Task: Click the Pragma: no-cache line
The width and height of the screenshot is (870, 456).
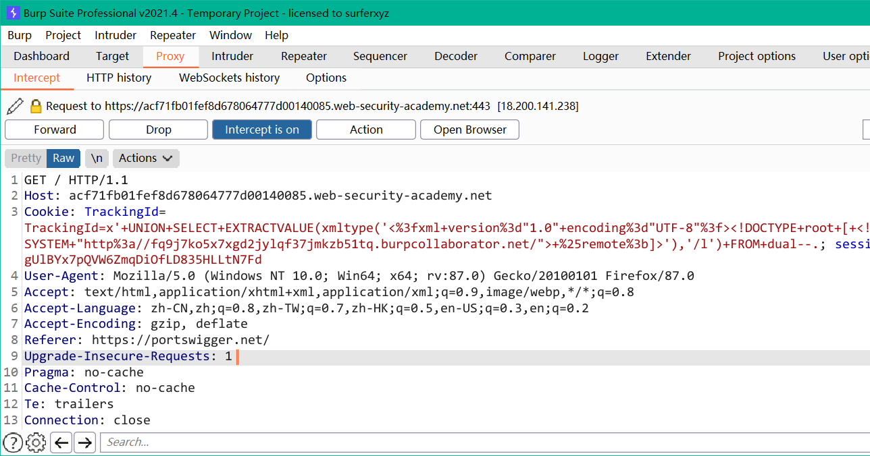Action: pyautogui.click(x=84, y=372)
